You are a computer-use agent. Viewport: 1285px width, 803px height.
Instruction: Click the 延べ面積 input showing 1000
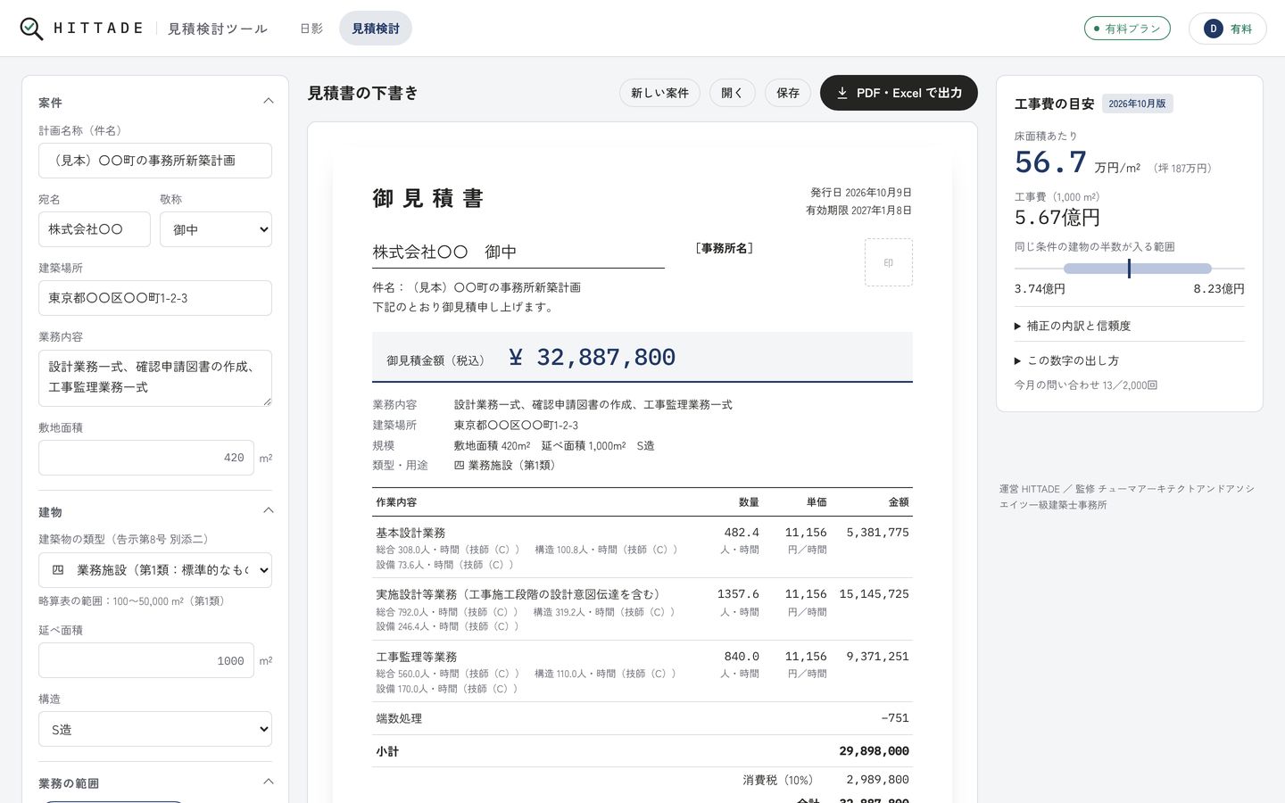pos(146,660)
